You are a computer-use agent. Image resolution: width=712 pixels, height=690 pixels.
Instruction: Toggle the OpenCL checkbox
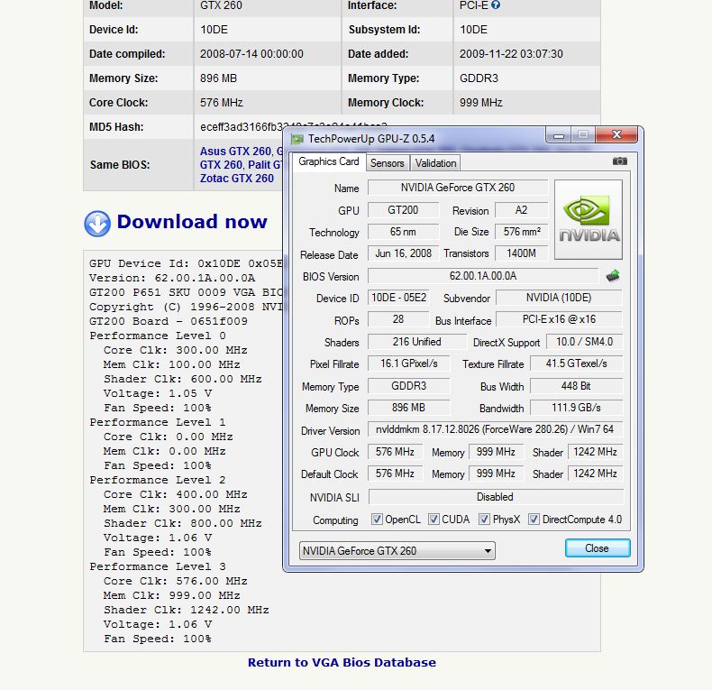click(378, 520)
